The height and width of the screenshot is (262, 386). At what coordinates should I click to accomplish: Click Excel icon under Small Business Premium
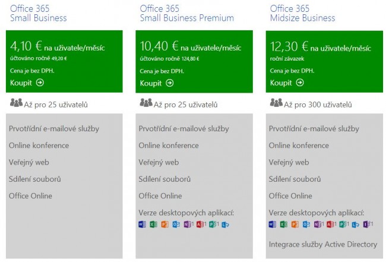click(x=153, y=225)
